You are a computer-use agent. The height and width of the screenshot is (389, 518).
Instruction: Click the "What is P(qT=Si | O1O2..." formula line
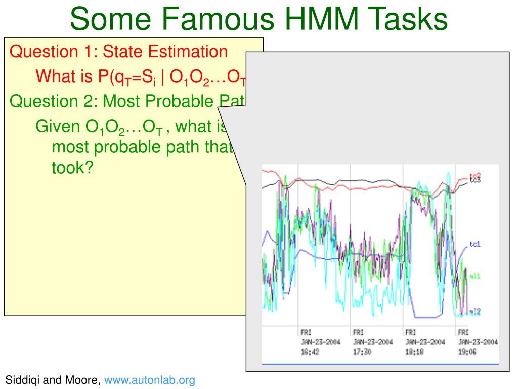pos(141,77)
